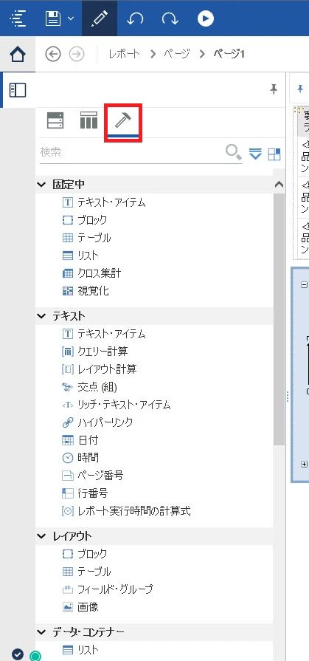The height and width of the screenshot is (661, 309).
Task: Click the blue pin in right pane
Action: 300,89
